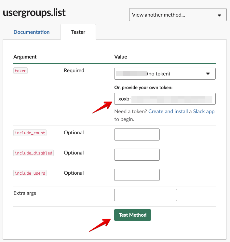Viewport: 230px width, 242px height.
Task: Click the token argument code label
Action: (x=20, y=71)
